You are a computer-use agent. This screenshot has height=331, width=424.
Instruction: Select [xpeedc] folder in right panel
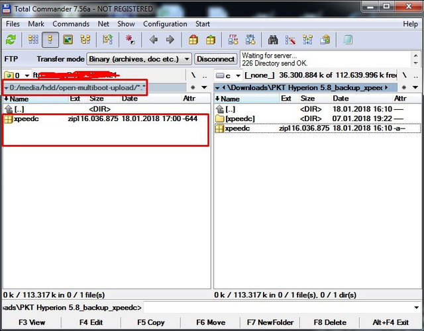[317, 118]
